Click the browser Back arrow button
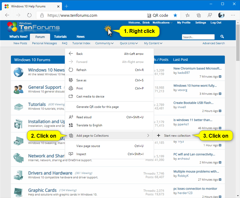Image resolution: width=240 pixels, height=198 pixels. coord(7,15)
